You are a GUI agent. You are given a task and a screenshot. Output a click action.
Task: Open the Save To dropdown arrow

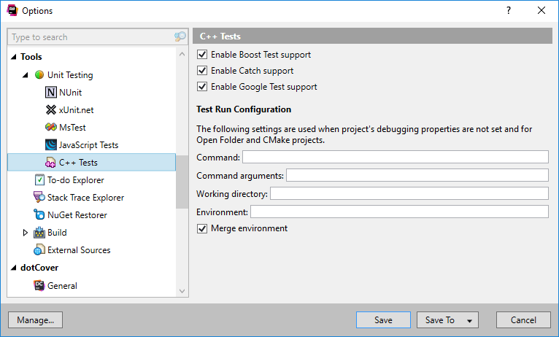point(469,321)
